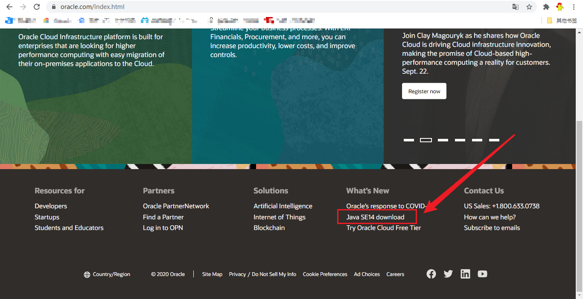Open Cookie Preferences footer link
Screen dimensions: 583x299
tap(325, 274)
